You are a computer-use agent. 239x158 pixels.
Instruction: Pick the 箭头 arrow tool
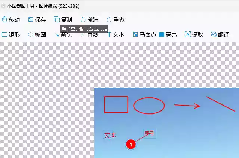tap(63, 34)
